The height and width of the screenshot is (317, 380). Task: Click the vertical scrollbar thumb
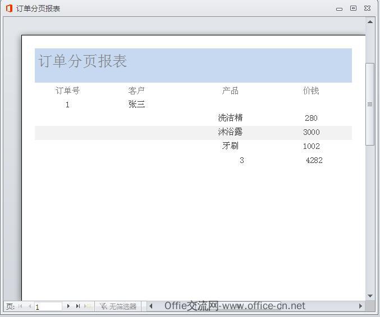pyautogui.click(x=370, y=104)
